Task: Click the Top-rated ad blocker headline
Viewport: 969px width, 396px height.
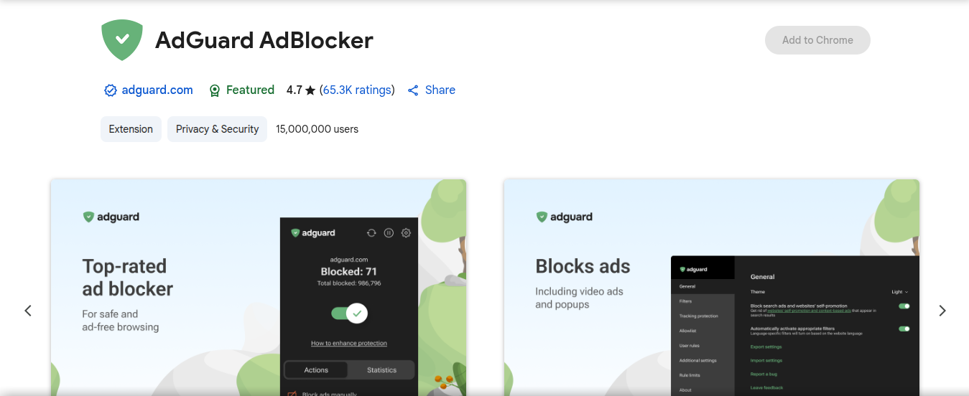Action: 128,278
